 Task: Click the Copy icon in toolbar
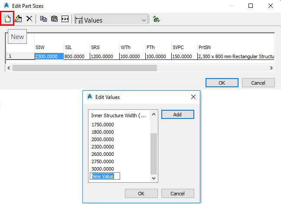click(43, 19)
